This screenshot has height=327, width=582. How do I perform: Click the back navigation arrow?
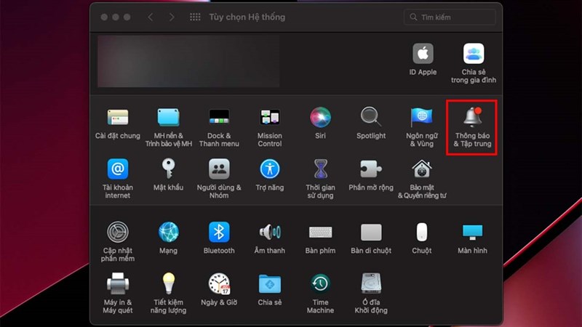[x=152, y=17]
